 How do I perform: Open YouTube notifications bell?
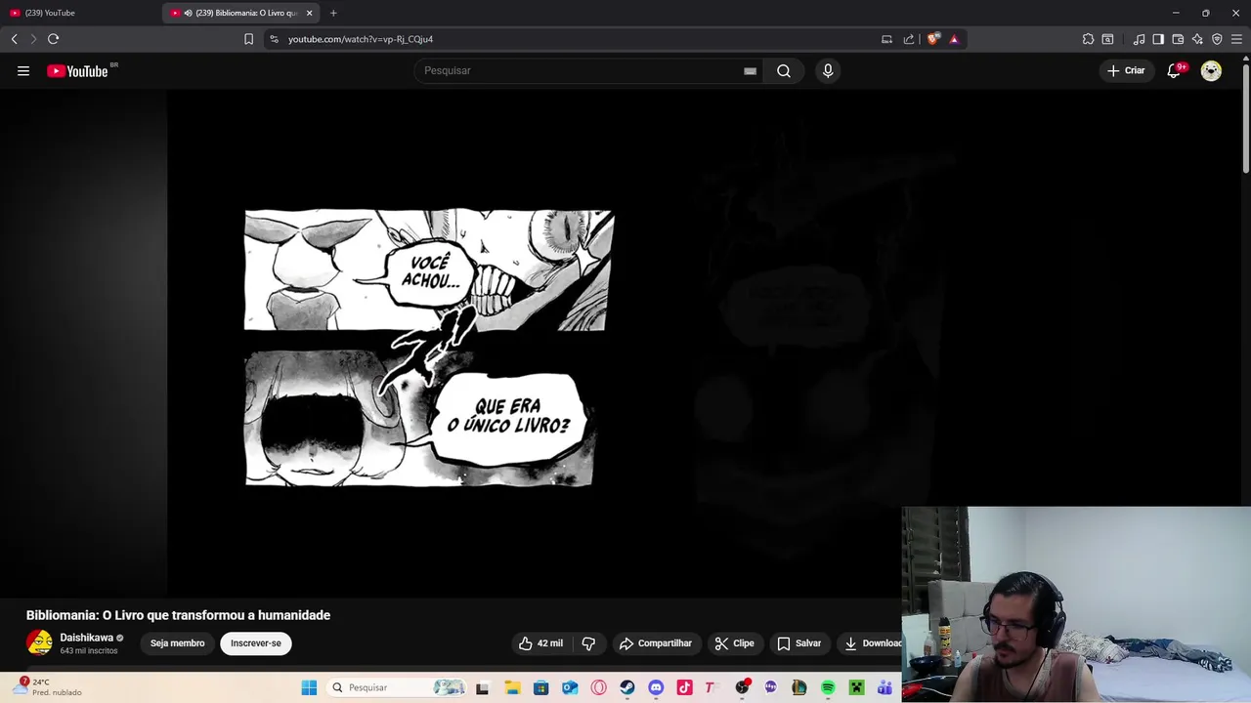(1174, 70)
